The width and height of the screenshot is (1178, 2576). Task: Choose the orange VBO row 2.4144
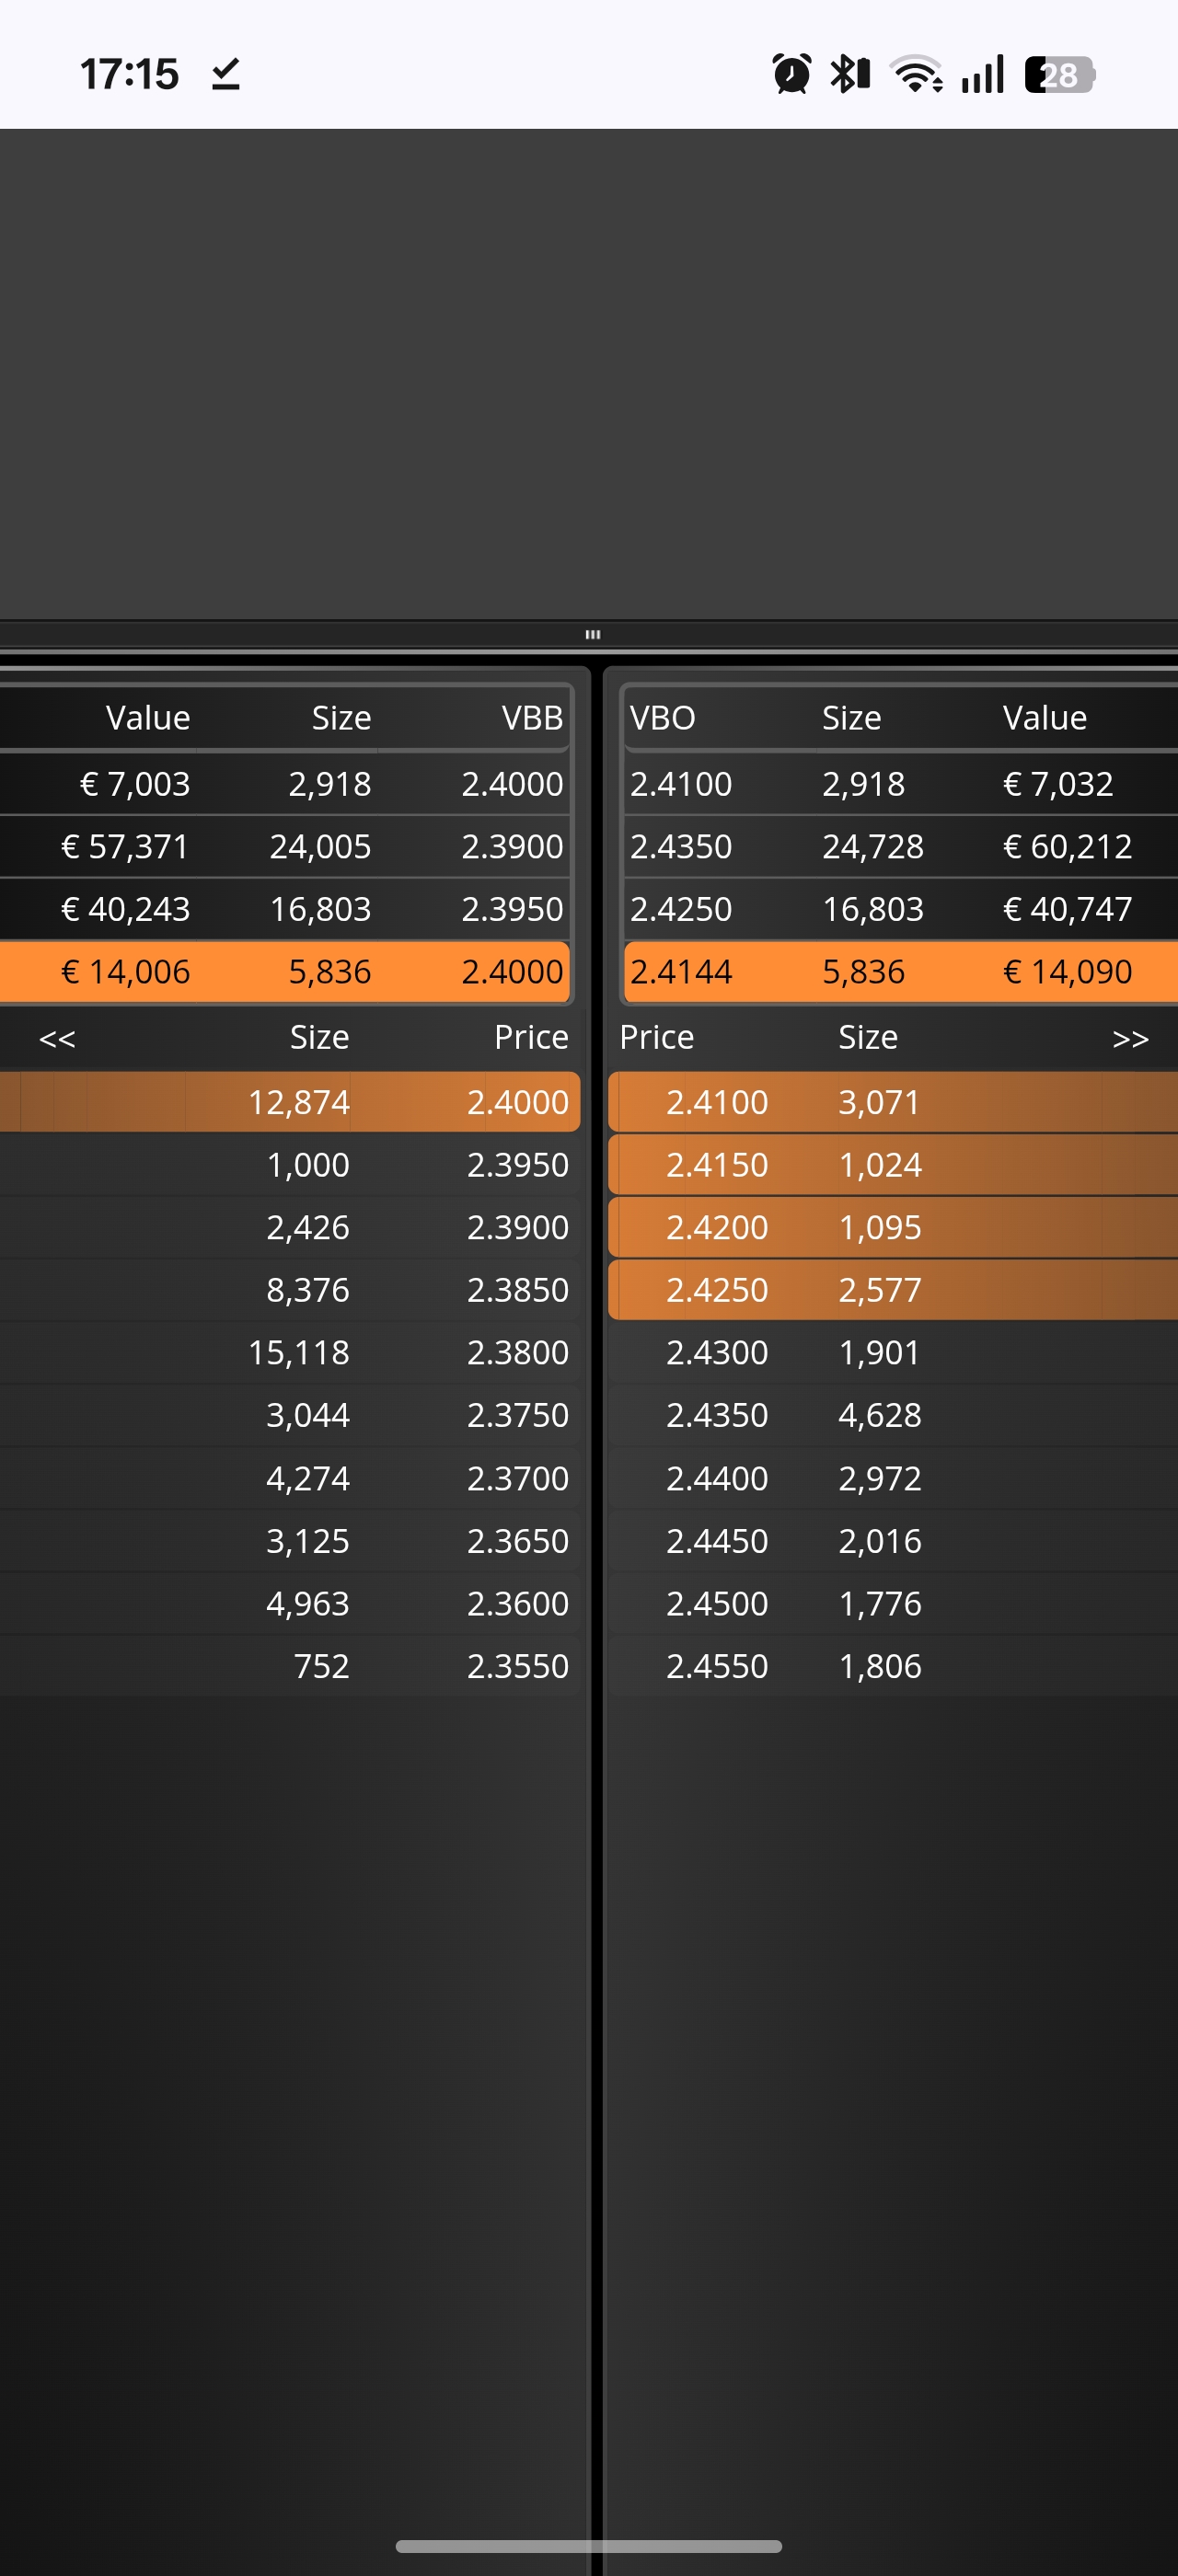901,971
